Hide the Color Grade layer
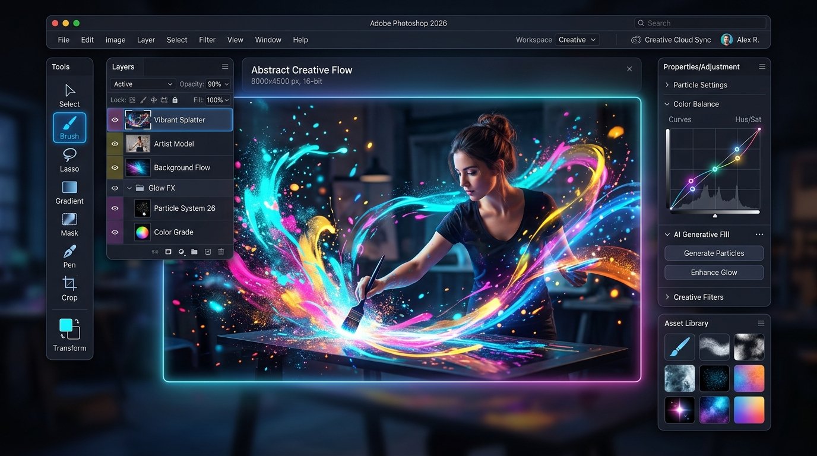Image resolution: width=817 pixels, height=456 pixels. pos(115,232)
